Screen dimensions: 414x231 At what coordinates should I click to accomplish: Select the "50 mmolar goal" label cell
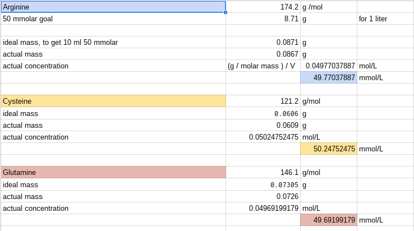[x=113, y=19]
